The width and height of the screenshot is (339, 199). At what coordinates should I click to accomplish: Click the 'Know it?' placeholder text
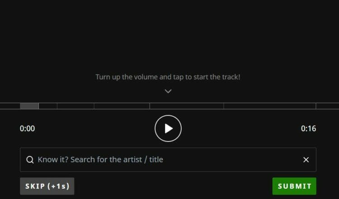(x=100, y=160)
